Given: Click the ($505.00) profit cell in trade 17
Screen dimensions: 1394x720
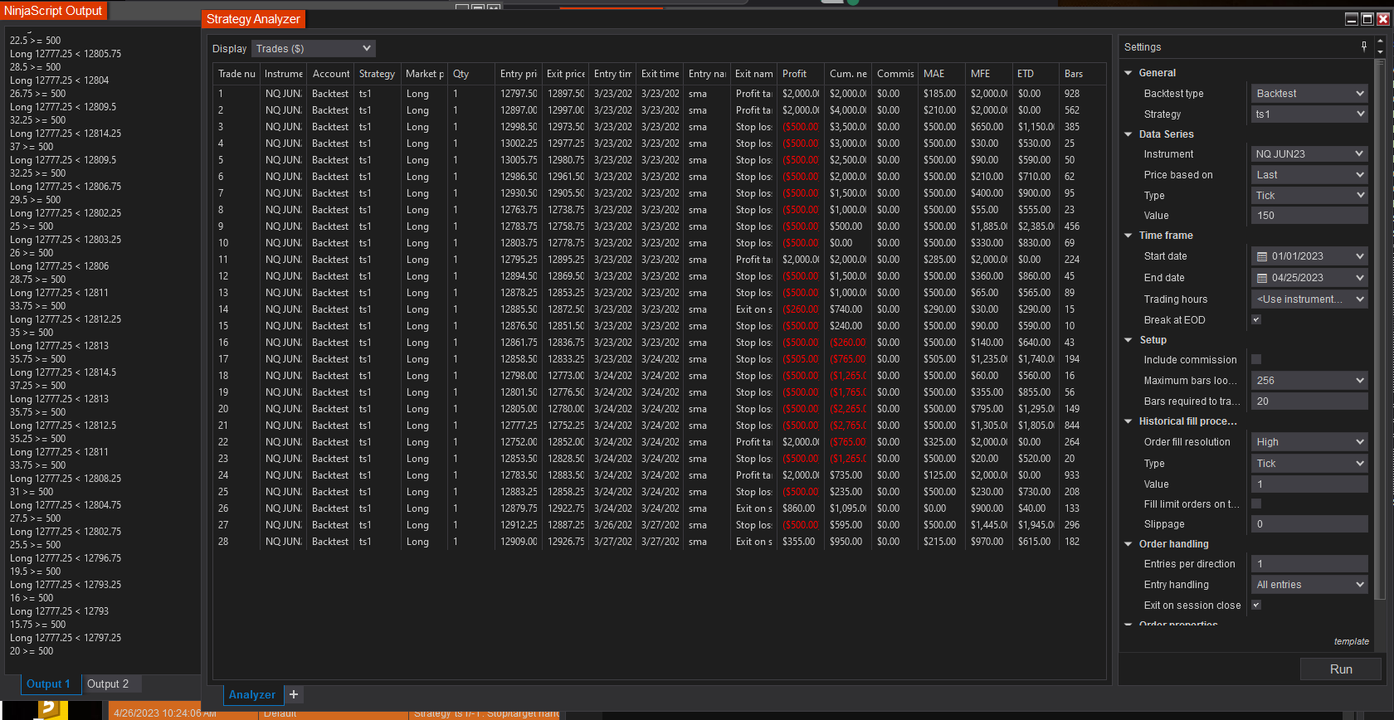Looking at the screenshot, I should click(801, 359).
